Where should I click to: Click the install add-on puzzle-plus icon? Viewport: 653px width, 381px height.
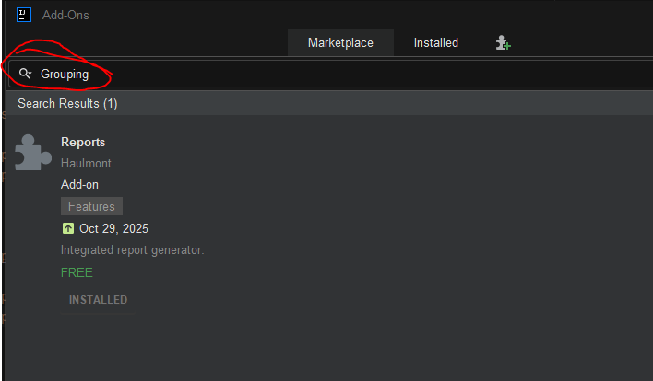503,43
